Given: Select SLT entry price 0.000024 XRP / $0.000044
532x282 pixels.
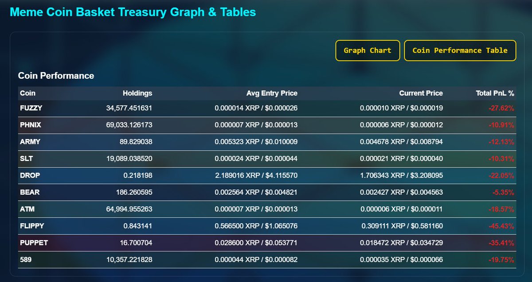Looking at the screenshot, I should click(x=256, y=158).
